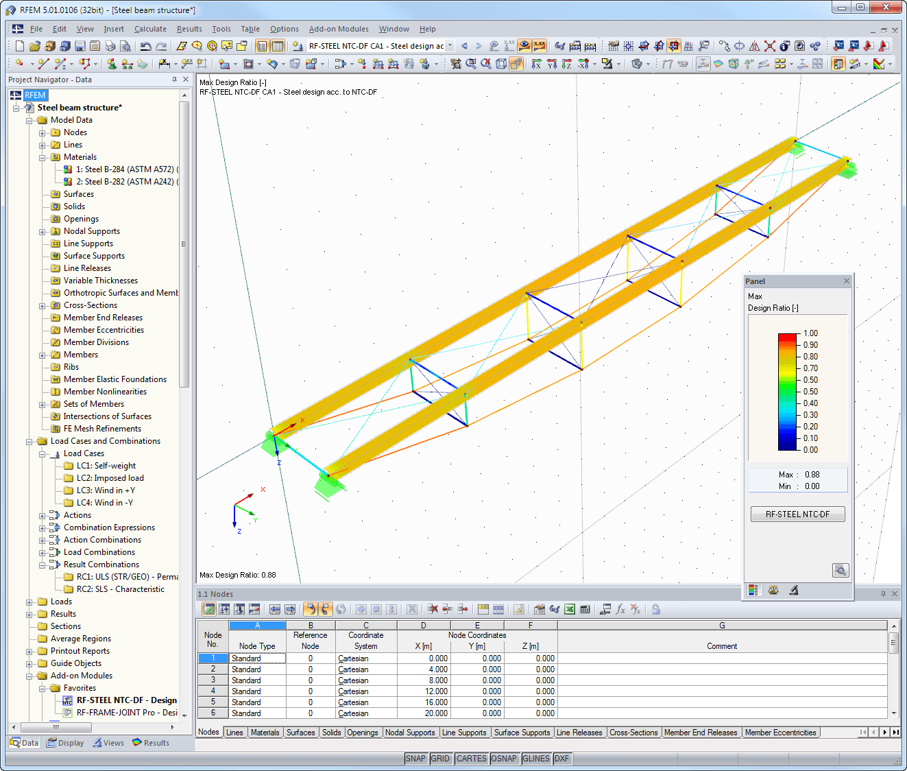907x771 pixels.
Task: Expand the Loads tree item
Action: coord(29,602)
